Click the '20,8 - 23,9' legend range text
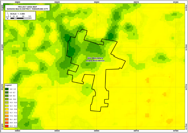 click(13, 123)
